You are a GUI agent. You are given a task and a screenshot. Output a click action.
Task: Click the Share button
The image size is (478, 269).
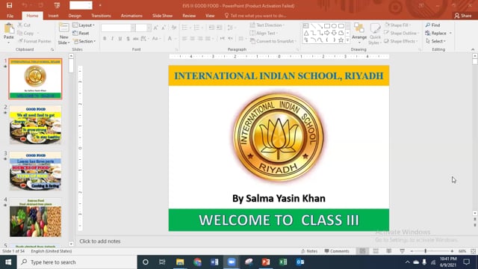463,16
